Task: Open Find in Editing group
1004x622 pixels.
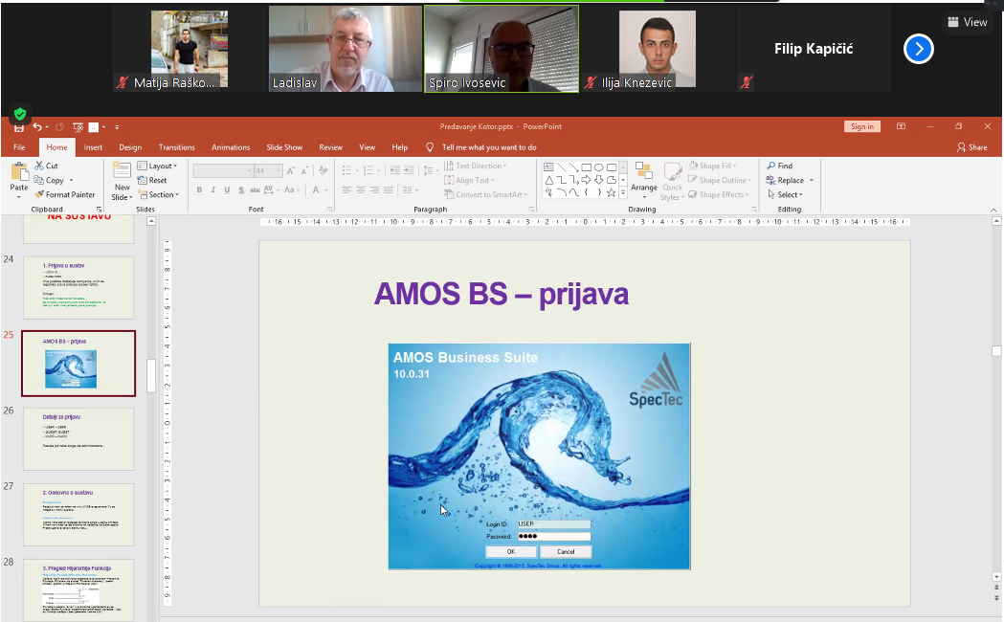Action: tap(779, 166)
